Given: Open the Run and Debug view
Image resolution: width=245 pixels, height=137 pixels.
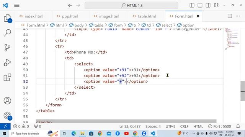Looking at the screenshot, I should tap(7, 62).
